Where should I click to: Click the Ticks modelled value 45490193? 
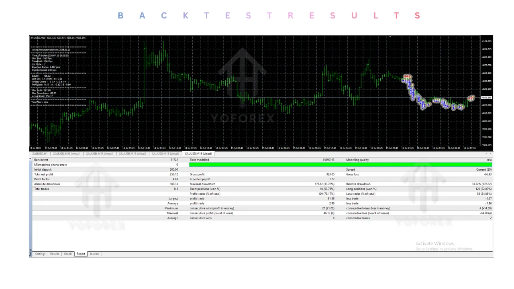[x=328, y=160]
